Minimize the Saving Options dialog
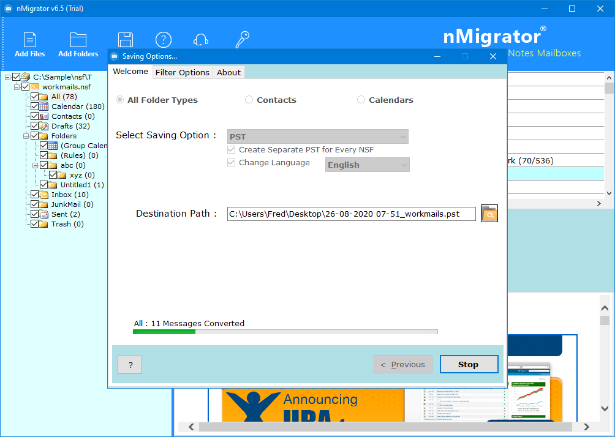The height and width of the screenshot is (437, 615). 437,56
